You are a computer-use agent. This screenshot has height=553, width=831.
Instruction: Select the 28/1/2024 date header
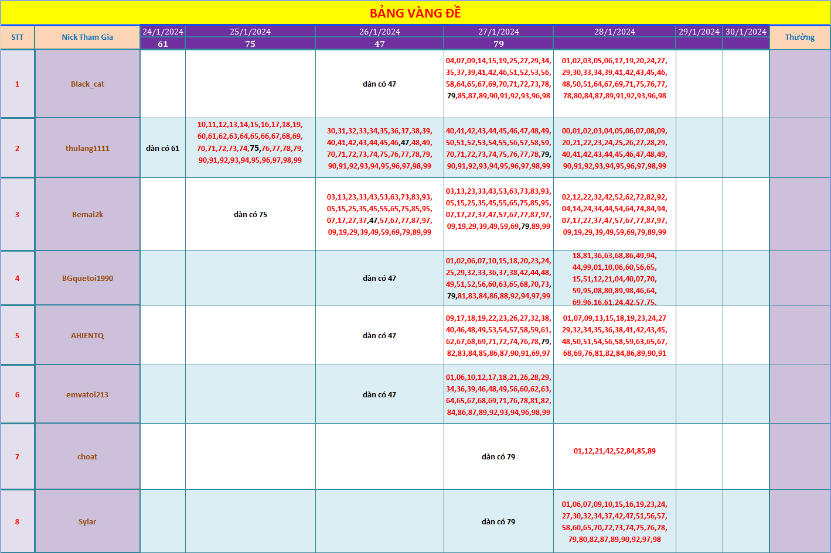coord(615,32)
